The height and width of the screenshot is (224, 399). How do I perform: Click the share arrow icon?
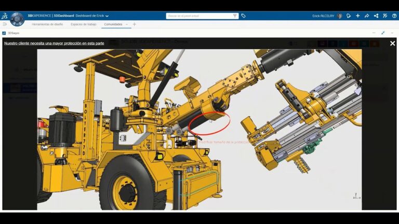[x=367, y=16]
